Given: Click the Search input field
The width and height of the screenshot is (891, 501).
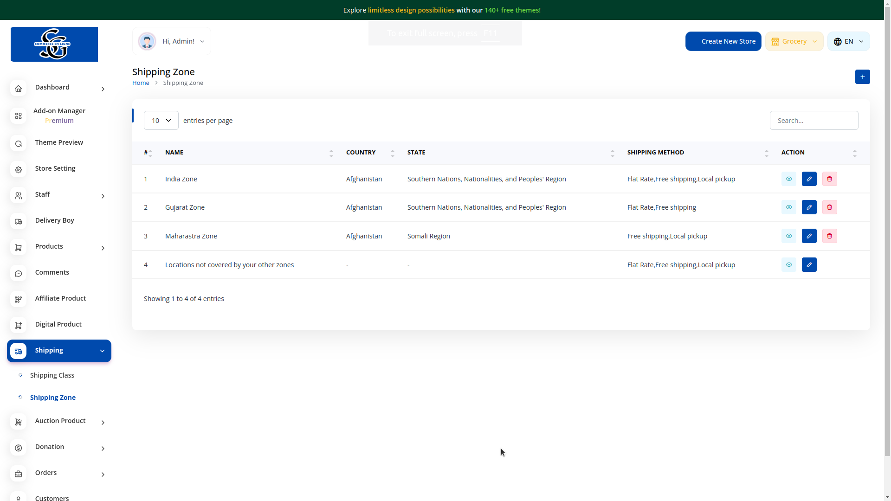Looking at the screenshot, I should tap(814, 121).
